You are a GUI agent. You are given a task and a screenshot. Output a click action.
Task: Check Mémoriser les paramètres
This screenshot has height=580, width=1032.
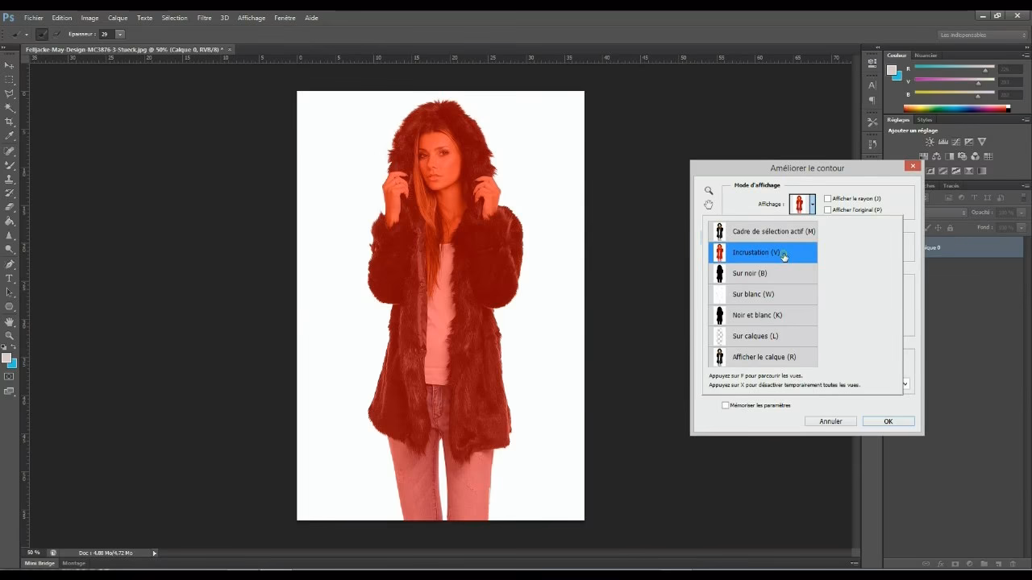(726, 405)
